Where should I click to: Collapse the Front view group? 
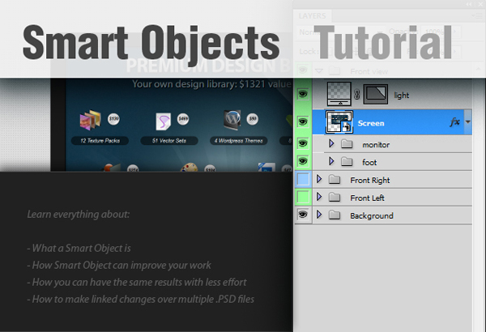point(319,71)
